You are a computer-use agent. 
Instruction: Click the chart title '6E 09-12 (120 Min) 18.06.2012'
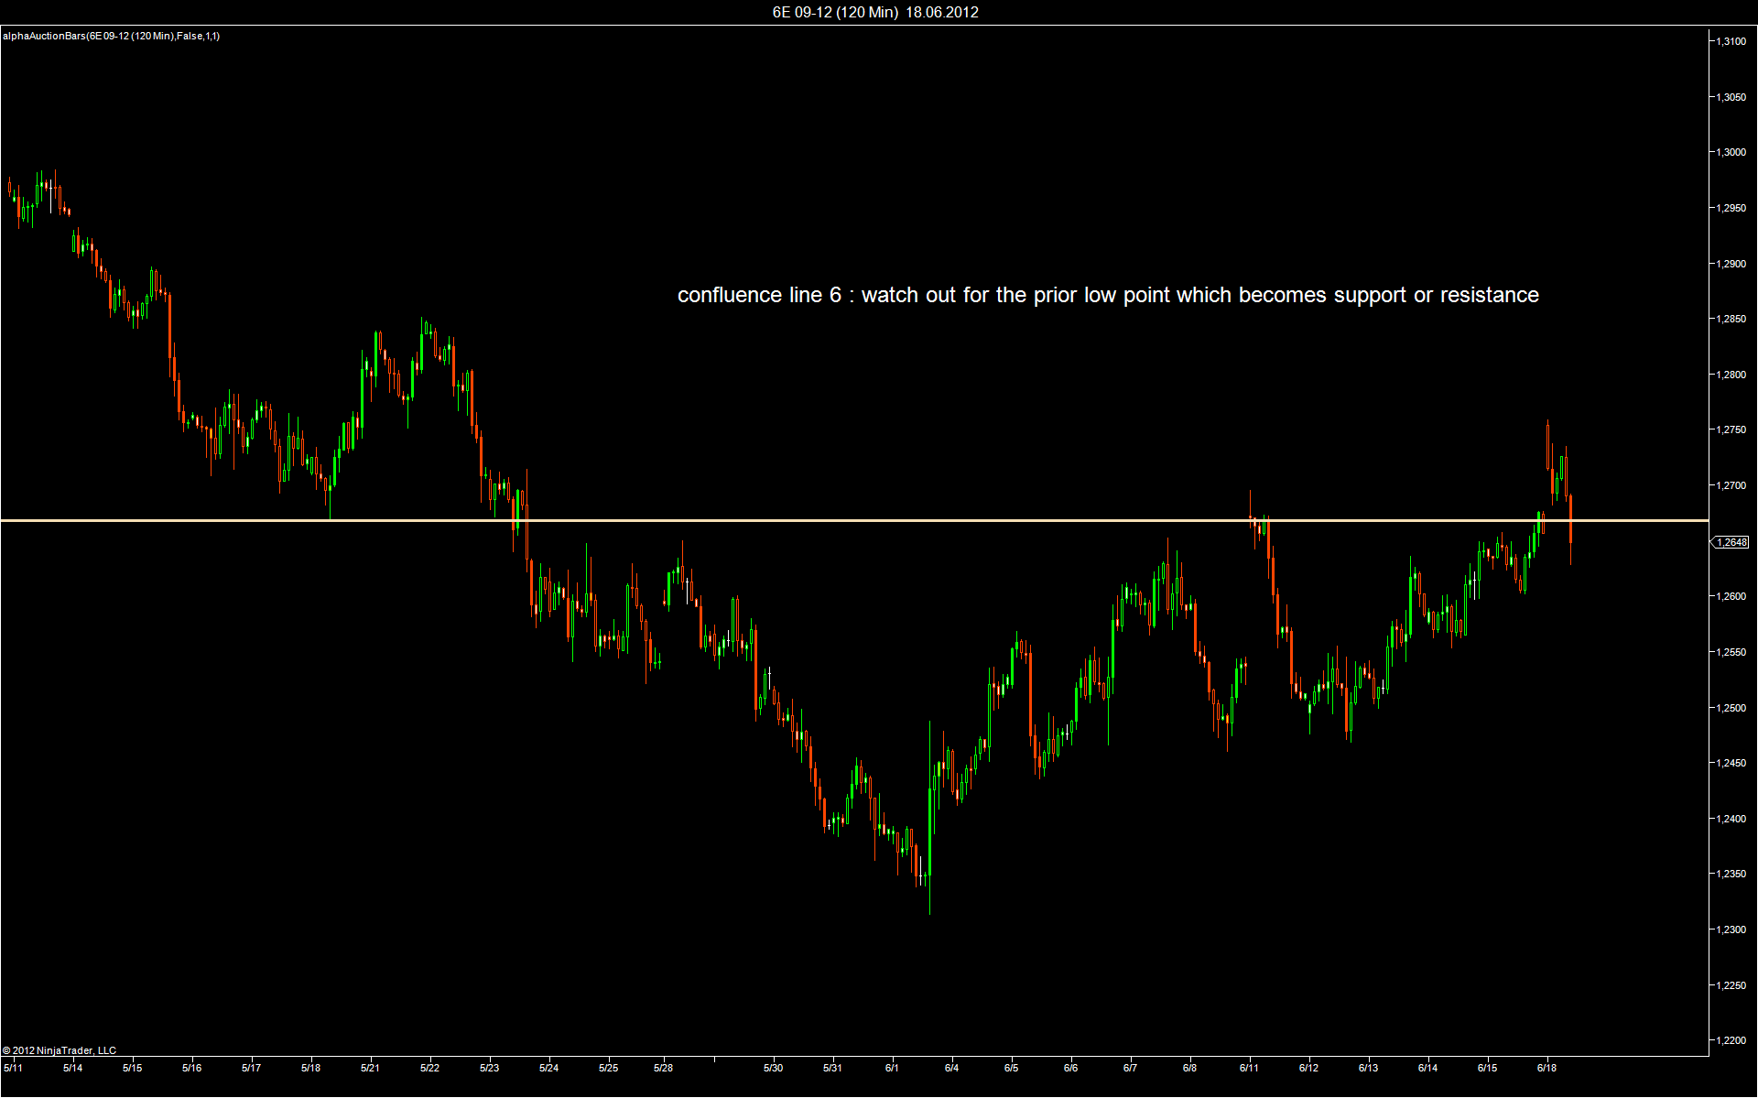click(x=875, y=12)
